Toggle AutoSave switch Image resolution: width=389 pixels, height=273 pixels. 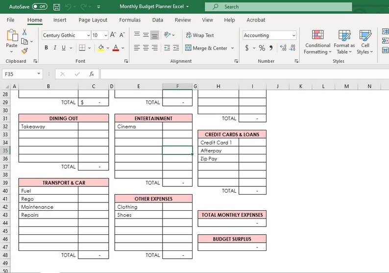[40, 7]
